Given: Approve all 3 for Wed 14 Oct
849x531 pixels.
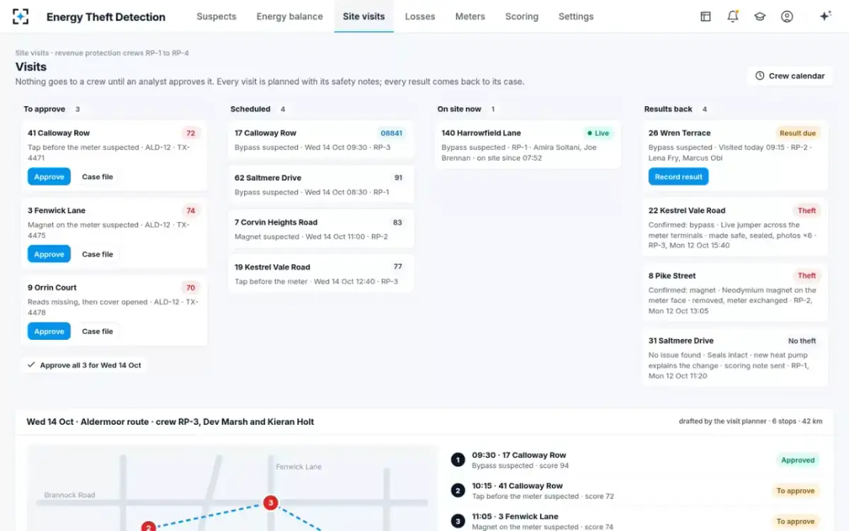Looking at the screenshot, I should point(83,365).
